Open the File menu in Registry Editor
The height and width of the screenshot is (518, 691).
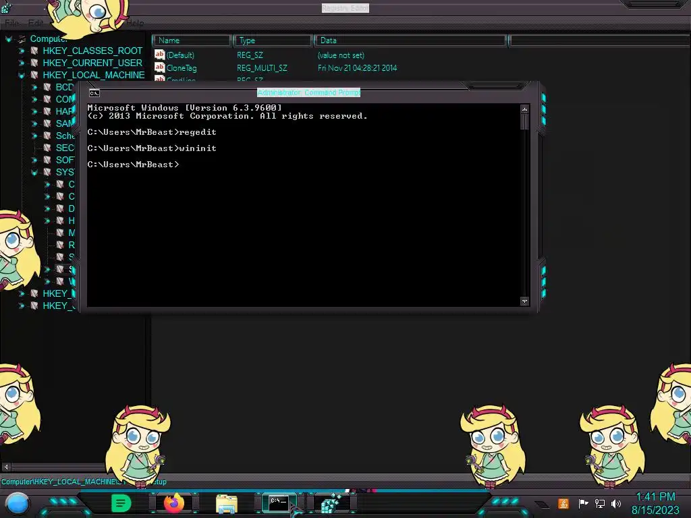coord(12,23)
